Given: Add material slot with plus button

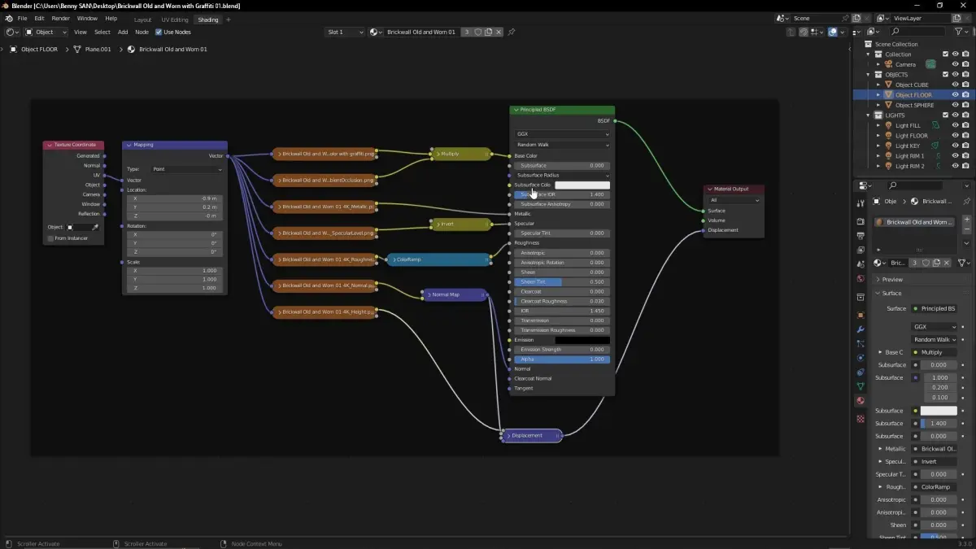Looking at the screenshot, I should (x=966, y=220).
